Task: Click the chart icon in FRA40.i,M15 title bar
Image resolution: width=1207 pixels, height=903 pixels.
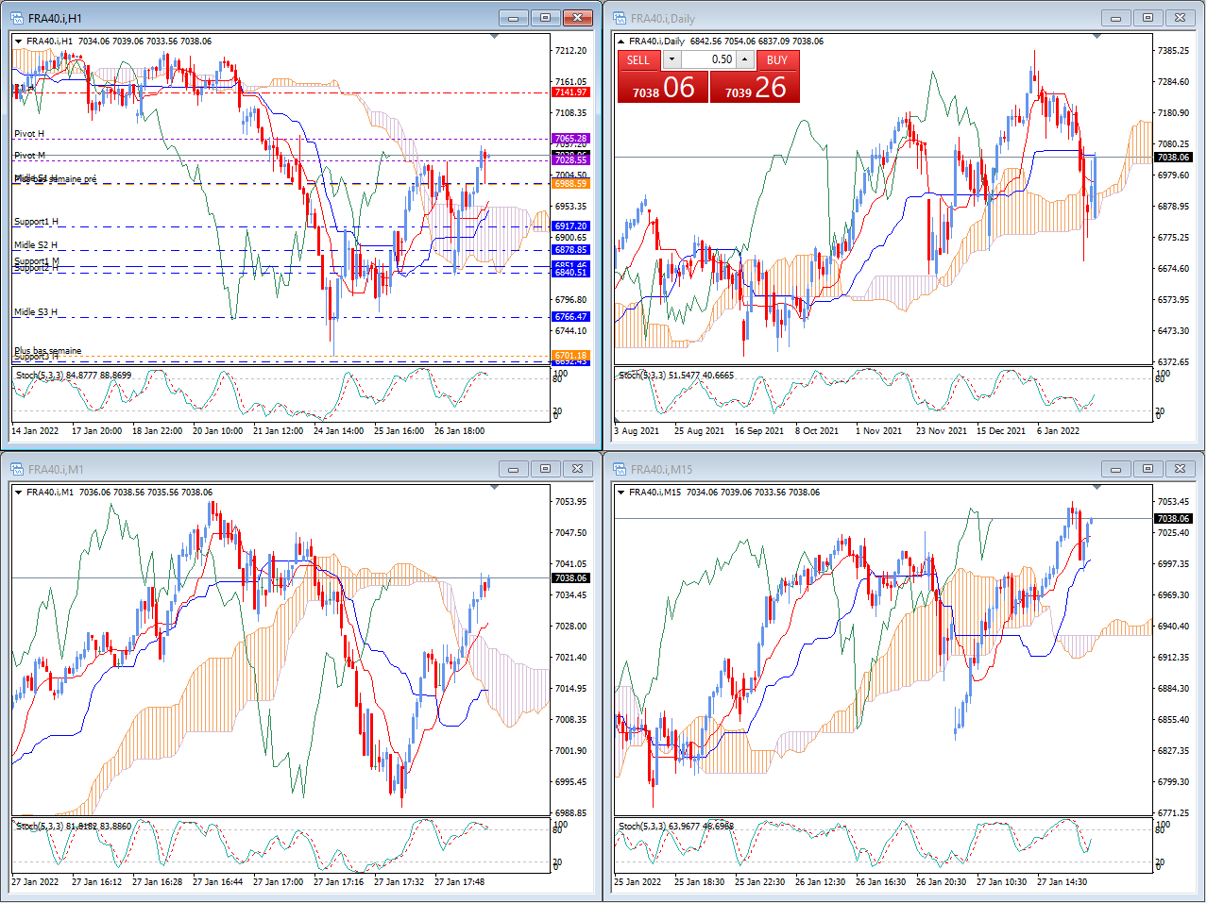Action: (x=620, y=469)
